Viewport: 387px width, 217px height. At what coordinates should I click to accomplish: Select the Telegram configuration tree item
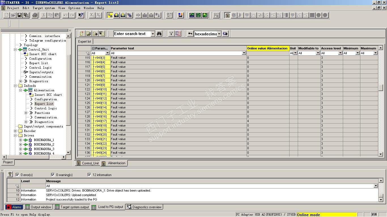coord(48,40)
